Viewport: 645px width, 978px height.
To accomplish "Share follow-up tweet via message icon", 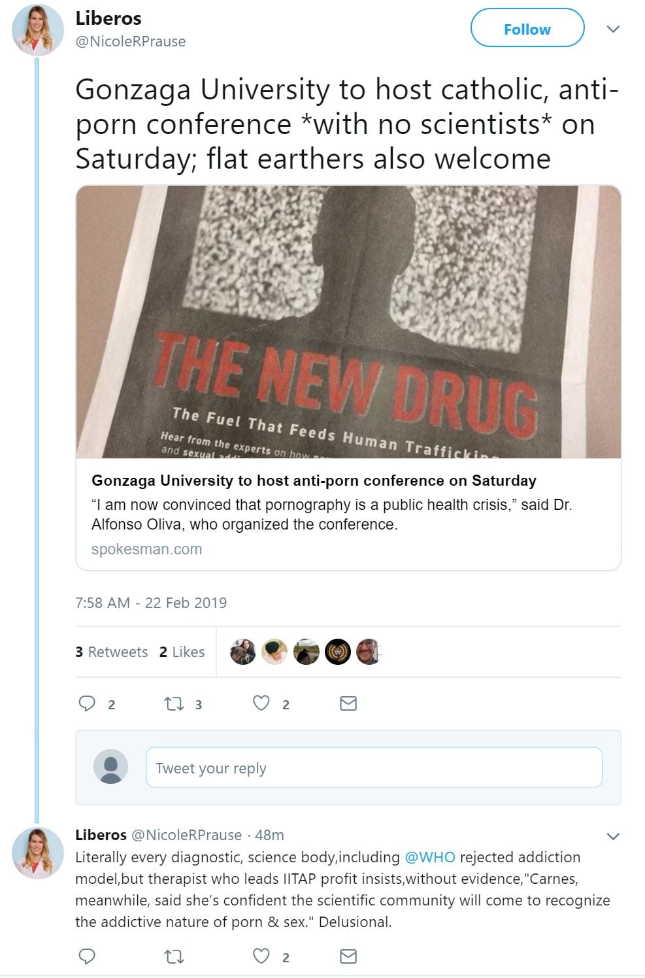I will pyautogui.click(x=348, y=956).
